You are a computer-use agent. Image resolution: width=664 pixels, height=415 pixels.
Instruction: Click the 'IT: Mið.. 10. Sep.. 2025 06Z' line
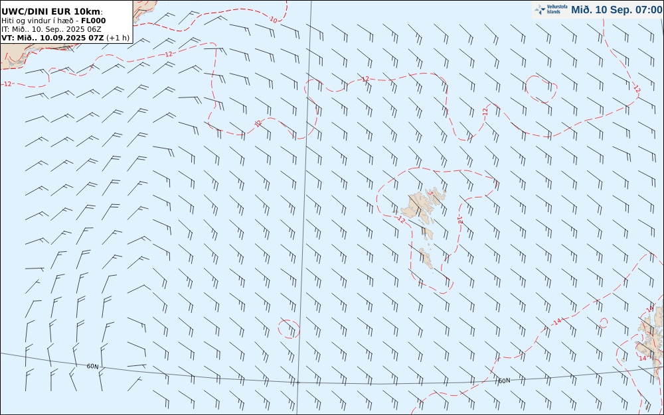[x=51, y=29]
